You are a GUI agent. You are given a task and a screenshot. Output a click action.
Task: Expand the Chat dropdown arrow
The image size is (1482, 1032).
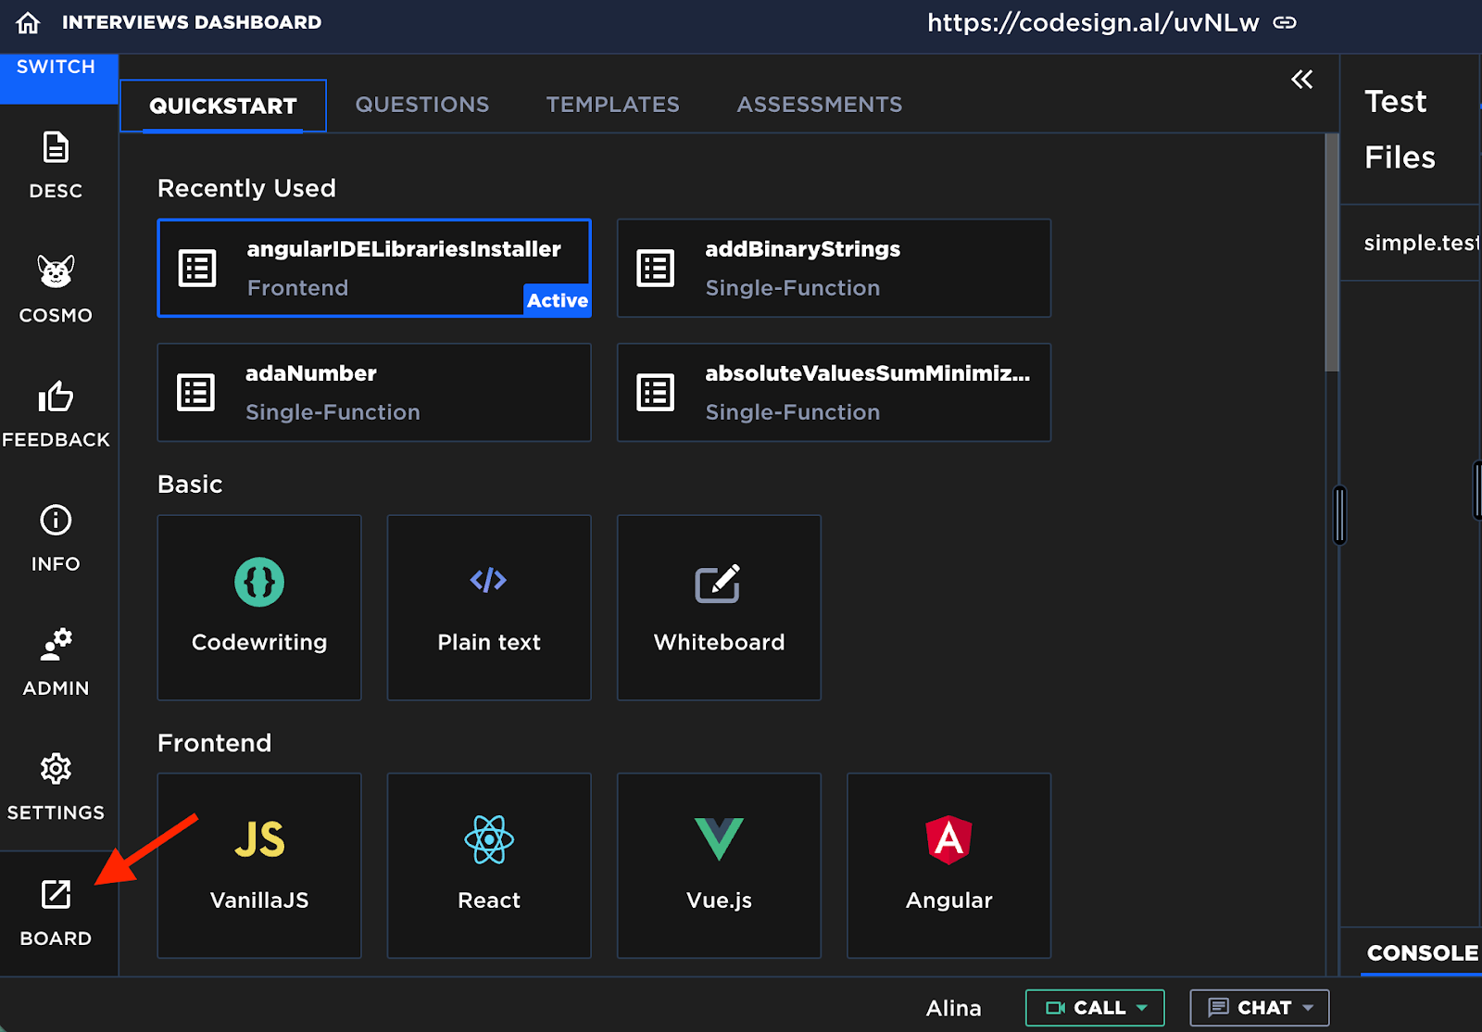coord(1308,1008)
